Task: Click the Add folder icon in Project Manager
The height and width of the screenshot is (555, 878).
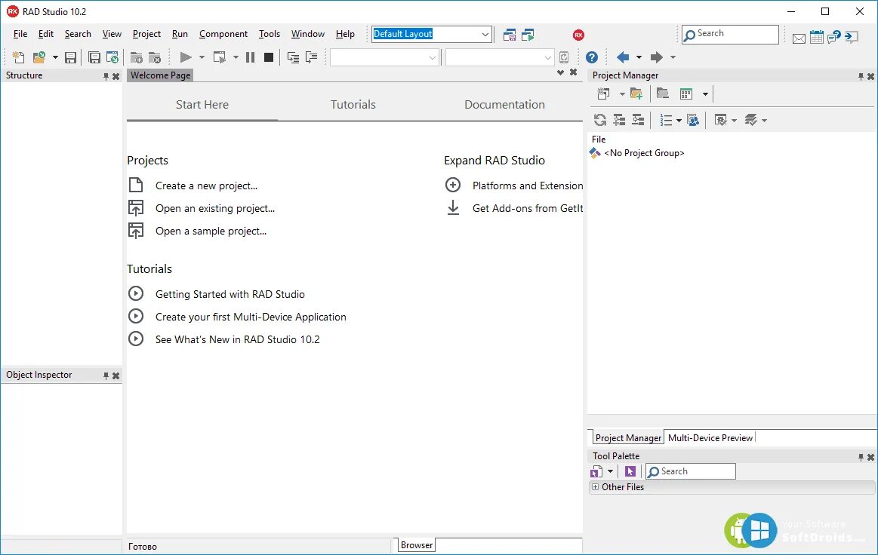Action: click(x=636, y=94)
